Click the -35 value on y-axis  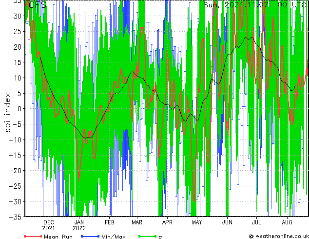point(15,217)
